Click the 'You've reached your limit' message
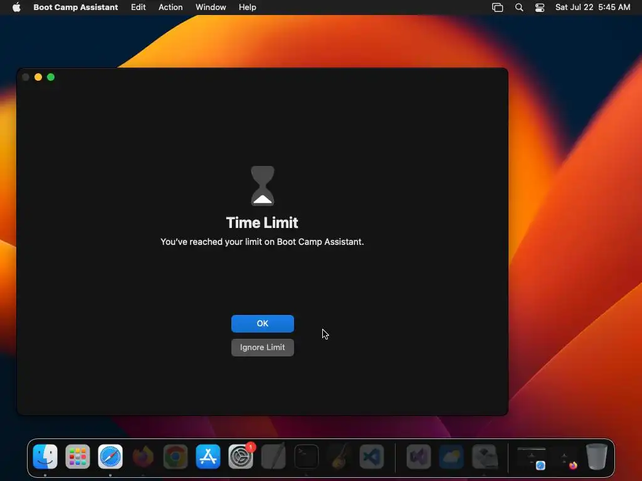 point(262,242)
